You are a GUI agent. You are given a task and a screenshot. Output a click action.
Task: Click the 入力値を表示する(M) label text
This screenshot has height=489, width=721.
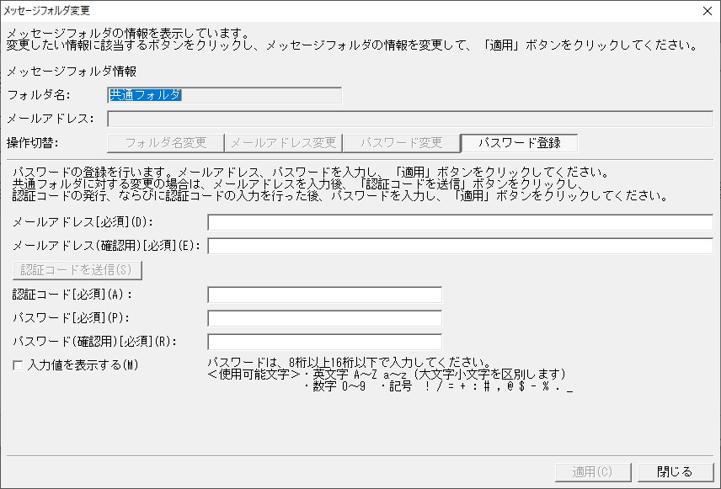pyautogui.click(x=83, y=365)
